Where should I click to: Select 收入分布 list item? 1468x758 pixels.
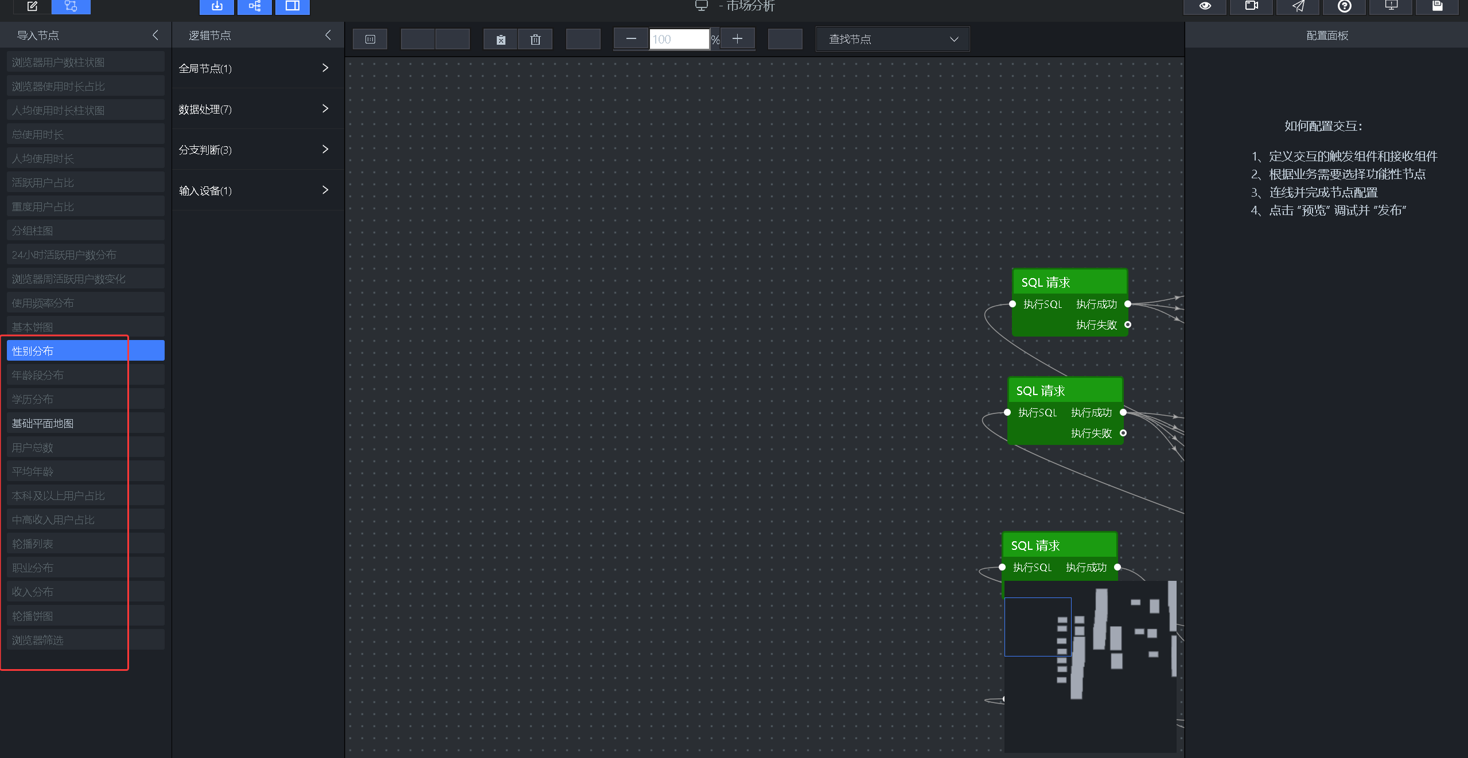pos(85,592)
